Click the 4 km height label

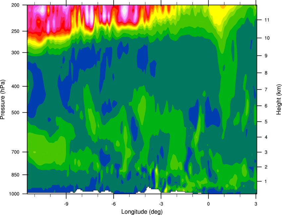pyautogui.click(x=266, y=137)
